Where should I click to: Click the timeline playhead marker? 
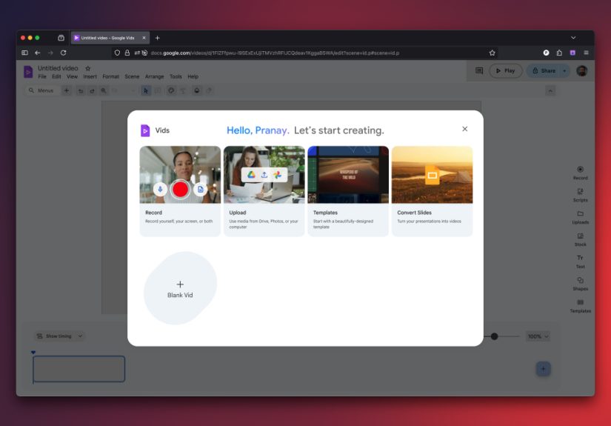click(x=33, y=353)
